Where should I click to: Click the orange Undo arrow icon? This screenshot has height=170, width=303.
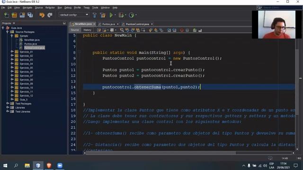[x=42, y=15]
